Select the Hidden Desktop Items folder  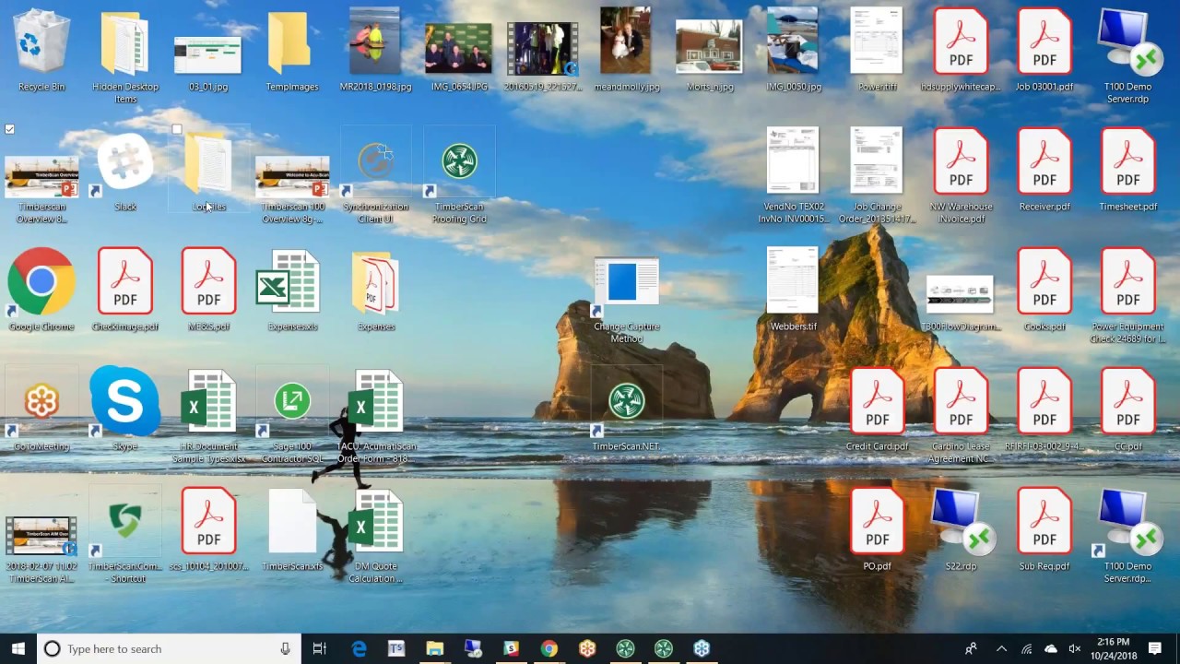tap(125, 55)
